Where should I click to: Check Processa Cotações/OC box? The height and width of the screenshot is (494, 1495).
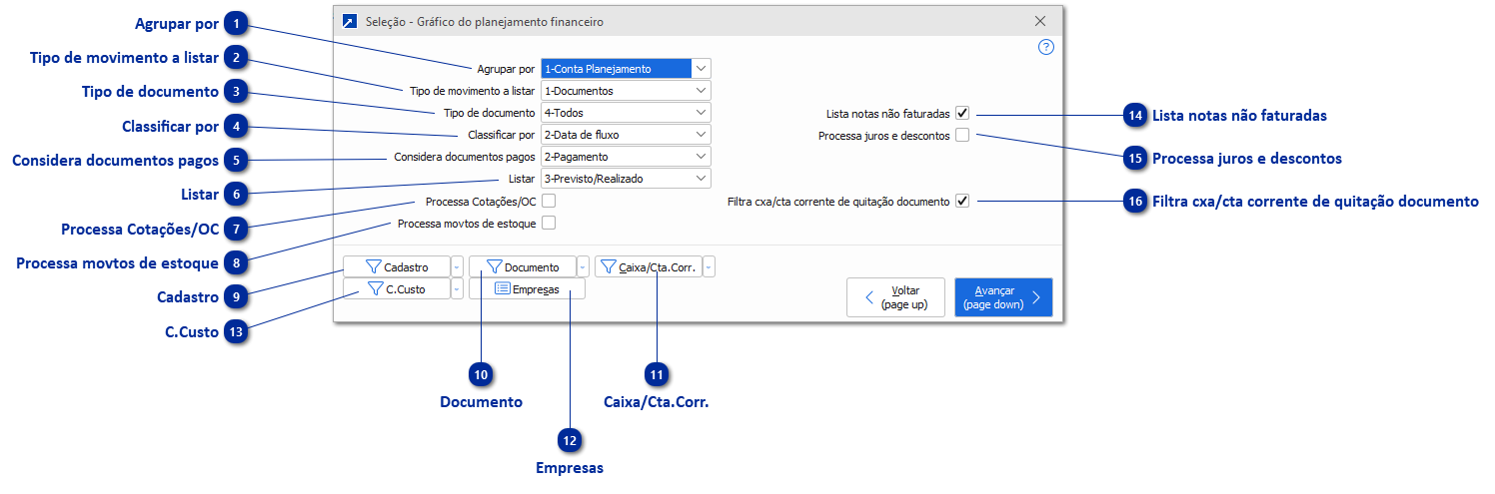click(x=549, y=202)
